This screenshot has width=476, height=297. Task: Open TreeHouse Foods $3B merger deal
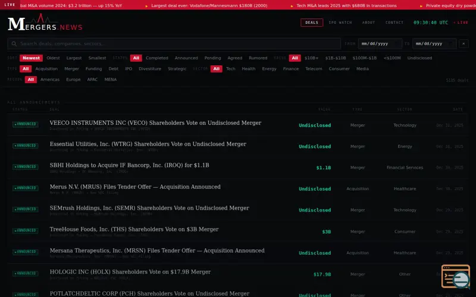pyautogui.click(x=134, y=229)
